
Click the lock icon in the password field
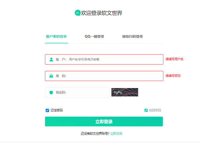tap(51, 76)
